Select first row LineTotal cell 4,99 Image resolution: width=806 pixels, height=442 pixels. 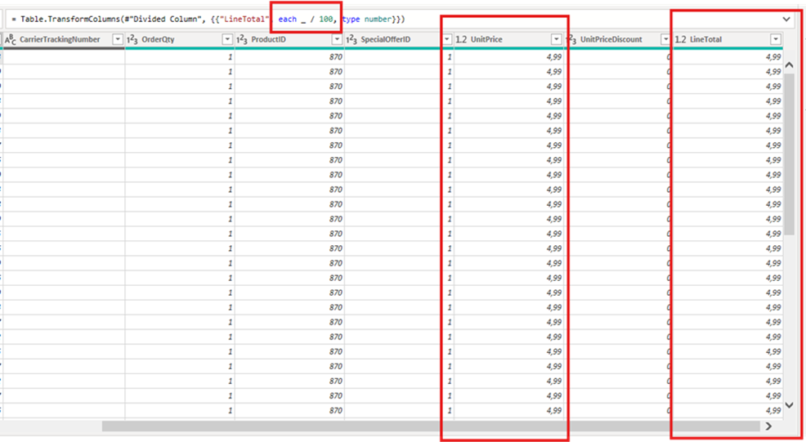click(728, 57)
